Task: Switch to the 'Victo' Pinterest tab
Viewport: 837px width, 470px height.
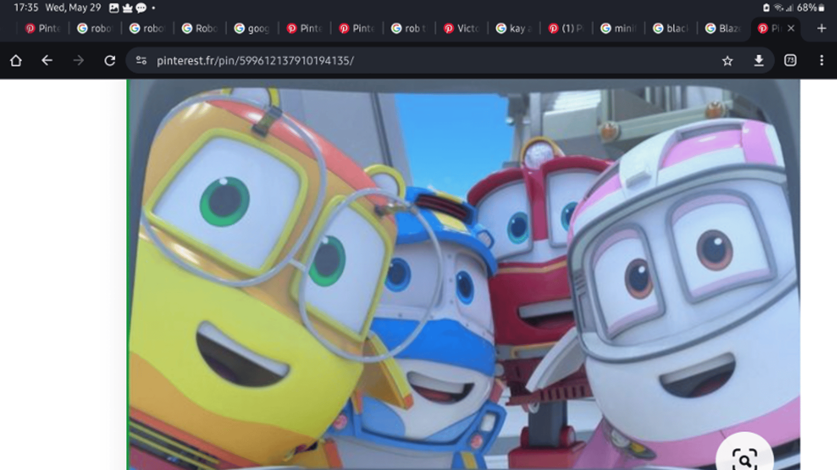Action: (x=462, y=28)
